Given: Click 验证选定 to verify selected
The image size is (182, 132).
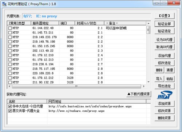Looking at the screenshot, I should tap(165, 31).
